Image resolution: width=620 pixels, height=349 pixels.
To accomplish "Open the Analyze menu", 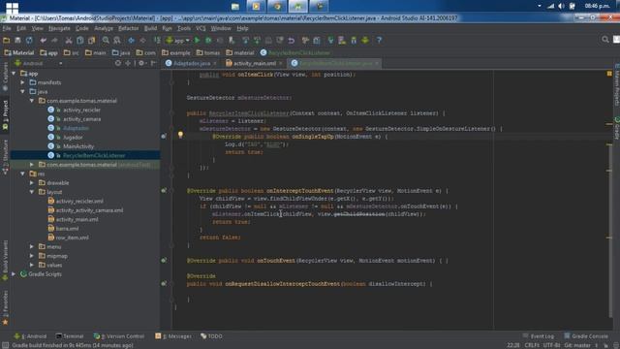I will pyautogui.click(x=104, y=28).
